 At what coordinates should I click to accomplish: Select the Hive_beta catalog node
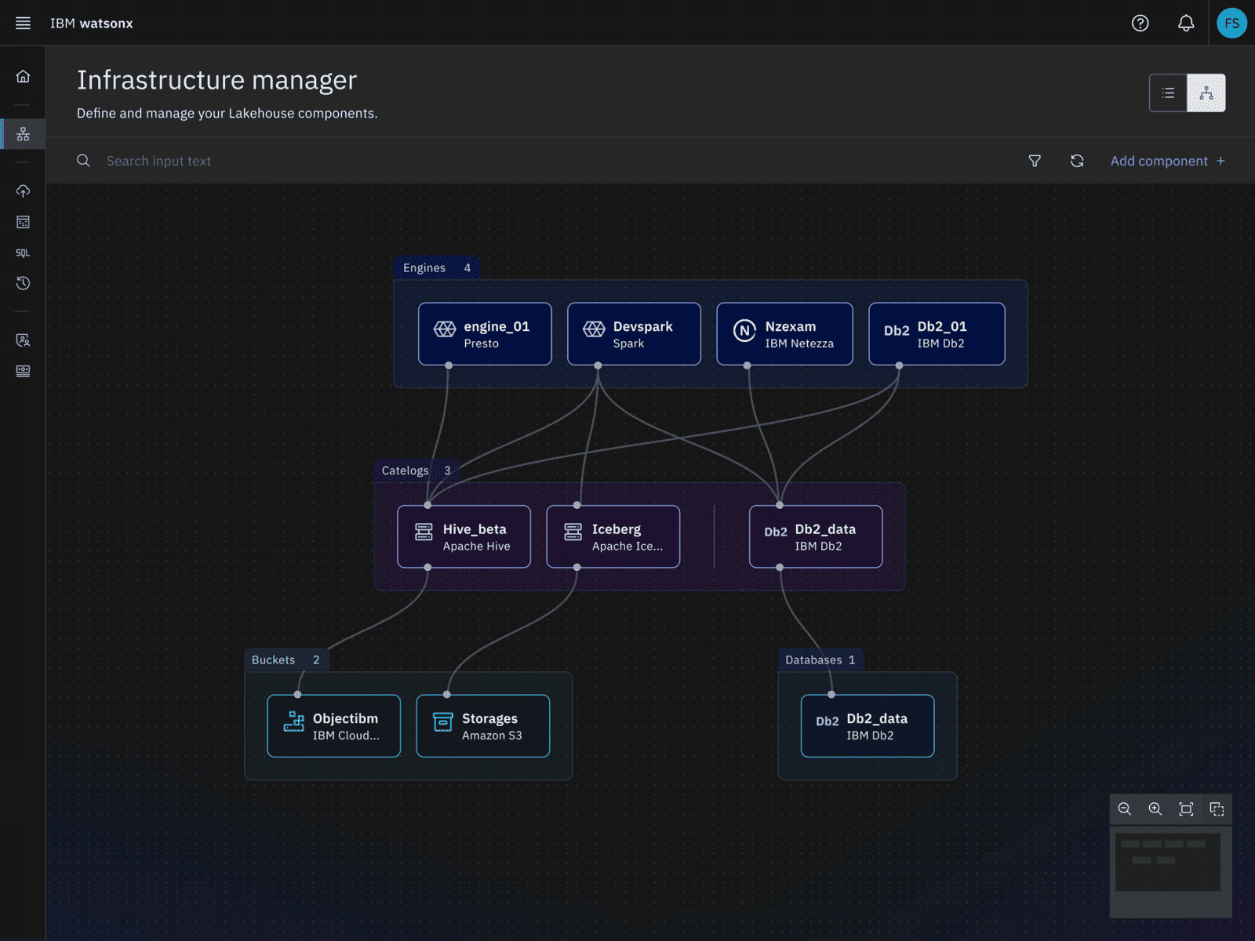(464, 536)
